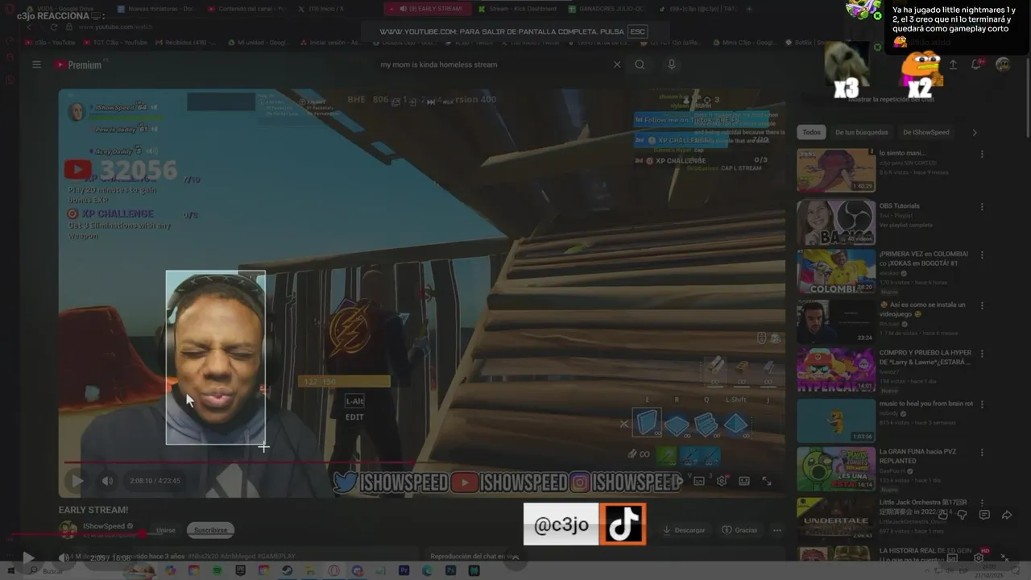Toggle autoplay switch in EARLY STREAM player
1031x580 pixels.
pos(677,481)
